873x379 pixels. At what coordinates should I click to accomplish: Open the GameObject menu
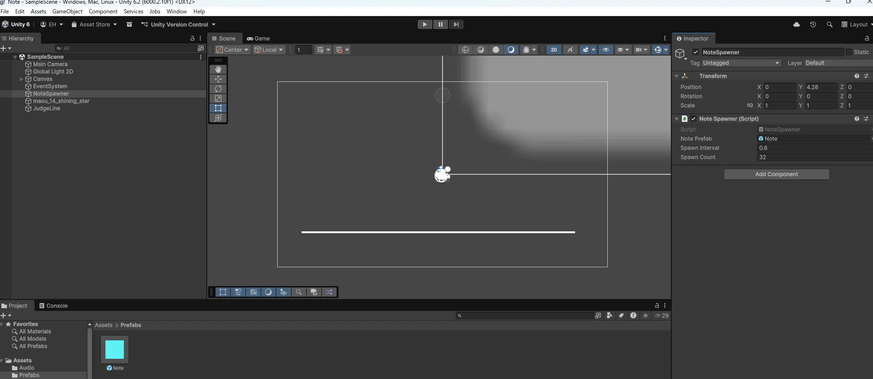tap(67, 11)
